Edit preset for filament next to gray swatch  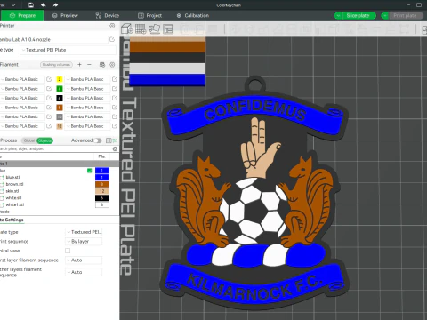click(x=114, y=116)
